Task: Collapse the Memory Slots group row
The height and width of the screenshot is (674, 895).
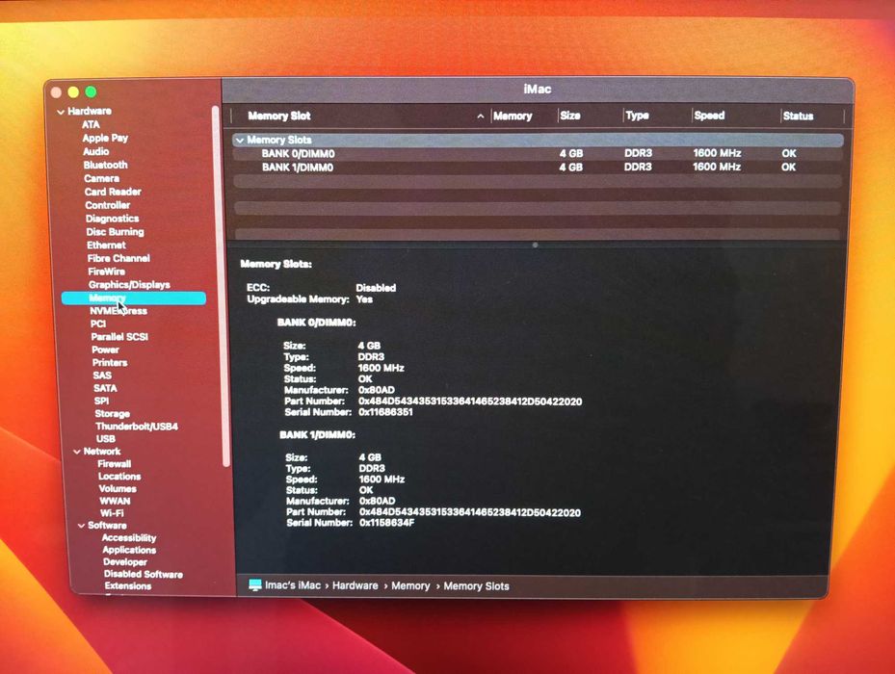Action: pyautogui.click(x=240, y=140)
